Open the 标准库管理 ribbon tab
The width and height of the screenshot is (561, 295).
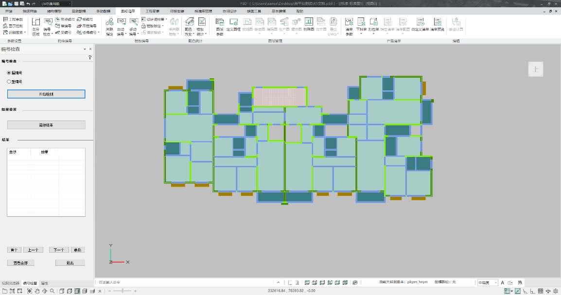pyautogui.click(x=203, y=11)
